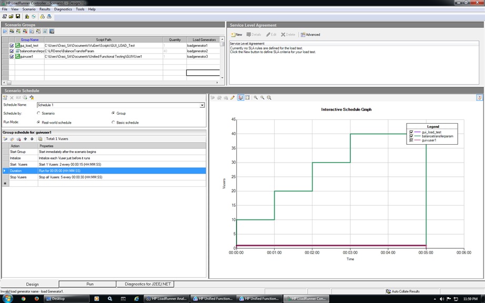Open the Schedule Name dropdown
Image resolution: width=485 pixels, height=303 pixels.
[x=202, y=105]
